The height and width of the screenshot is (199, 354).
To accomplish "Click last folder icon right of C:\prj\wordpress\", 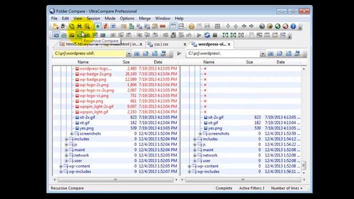I will pyautogui.click(x=298, y=54).
